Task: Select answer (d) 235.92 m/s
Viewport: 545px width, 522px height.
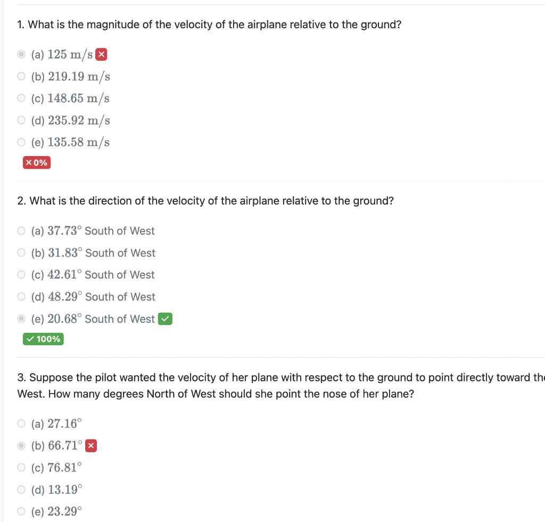Action: click(21, 120)
